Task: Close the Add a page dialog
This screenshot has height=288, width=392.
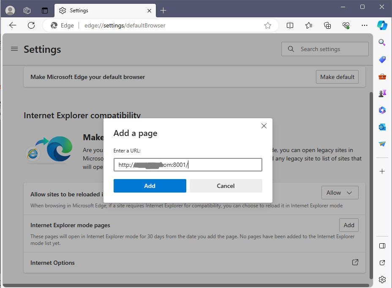Action: point(264,126)
